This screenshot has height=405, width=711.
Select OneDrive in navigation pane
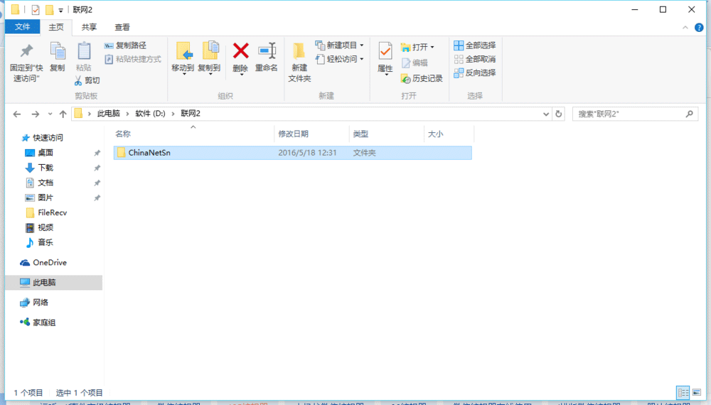point(50,262)
